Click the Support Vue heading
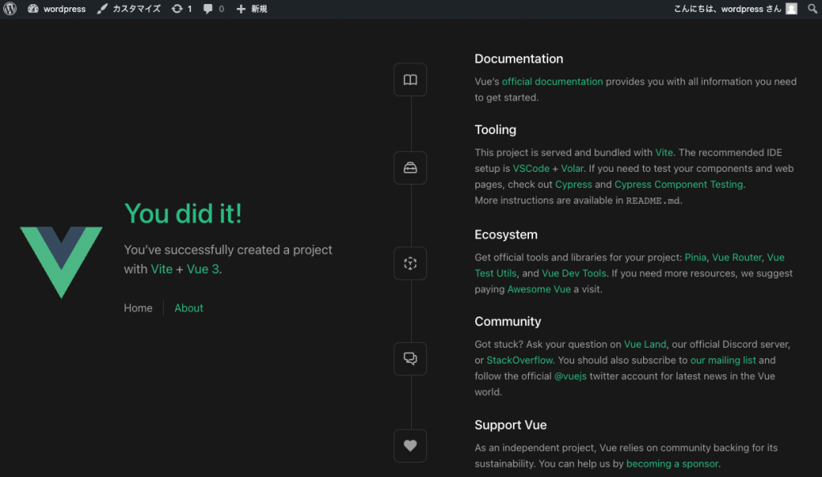Viewport: 822px width, 477px height. tap(511, 425)
